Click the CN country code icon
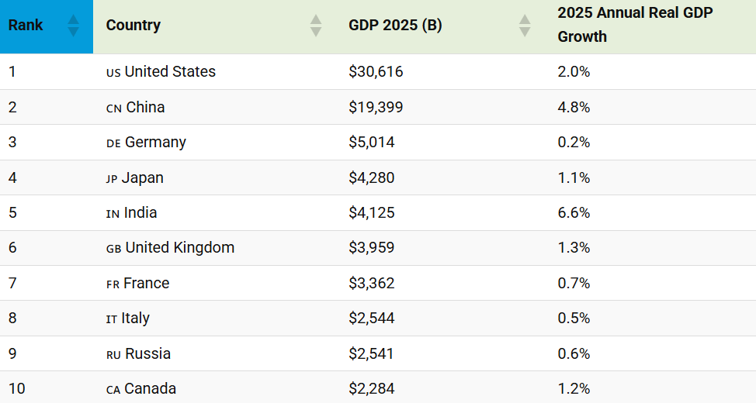Viewport: 756px width, 403px height. [114, 108]
